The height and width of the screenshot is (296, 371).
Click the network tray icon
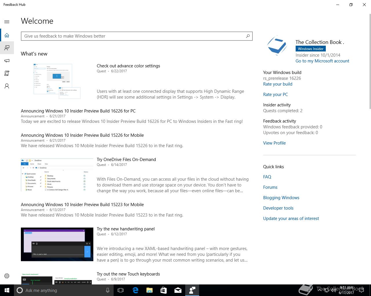[326, 290]
